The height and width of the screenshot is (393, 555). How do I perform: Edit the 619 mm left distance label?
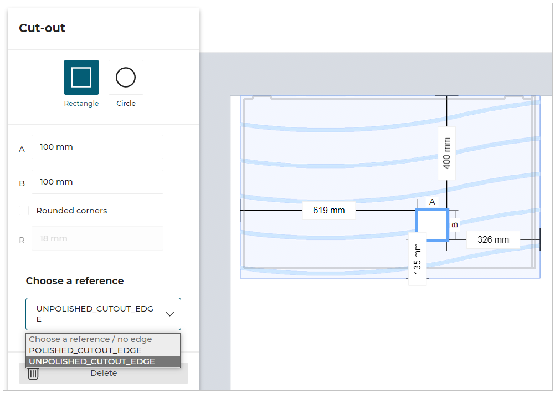tap(328, 211)
